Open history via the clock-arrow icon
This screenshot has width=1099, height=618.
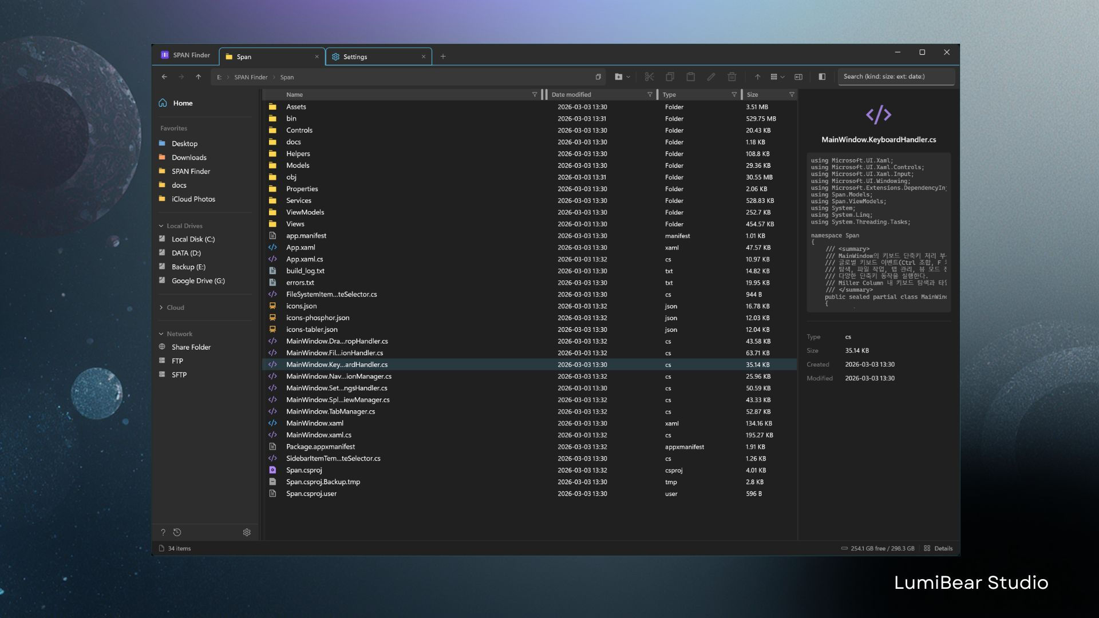177,532
